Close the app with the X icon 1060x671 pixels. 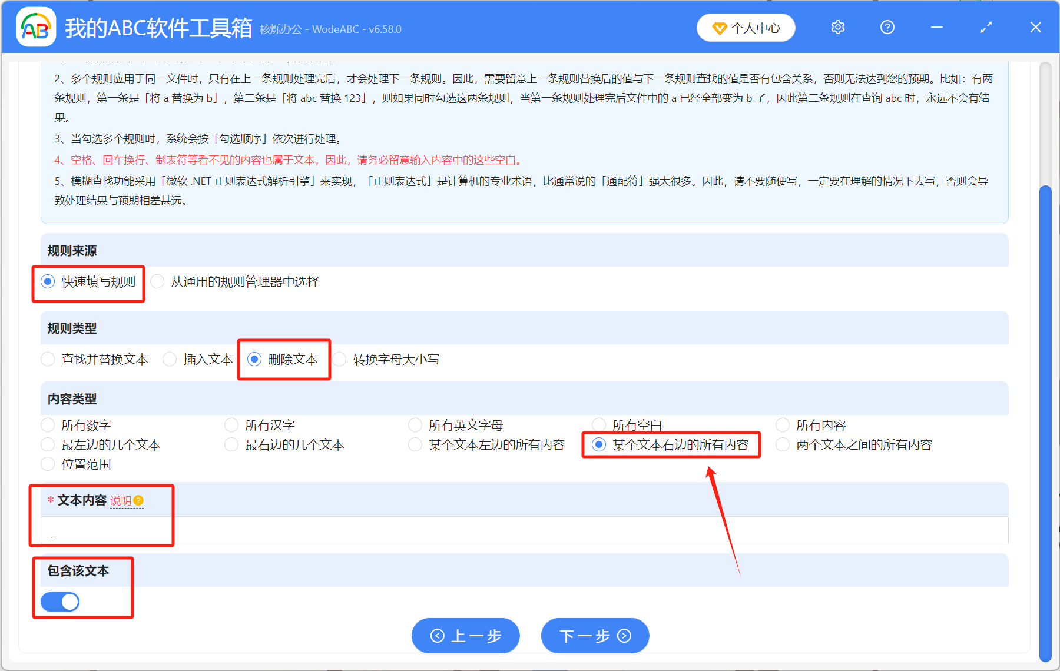click(1035, 27)
